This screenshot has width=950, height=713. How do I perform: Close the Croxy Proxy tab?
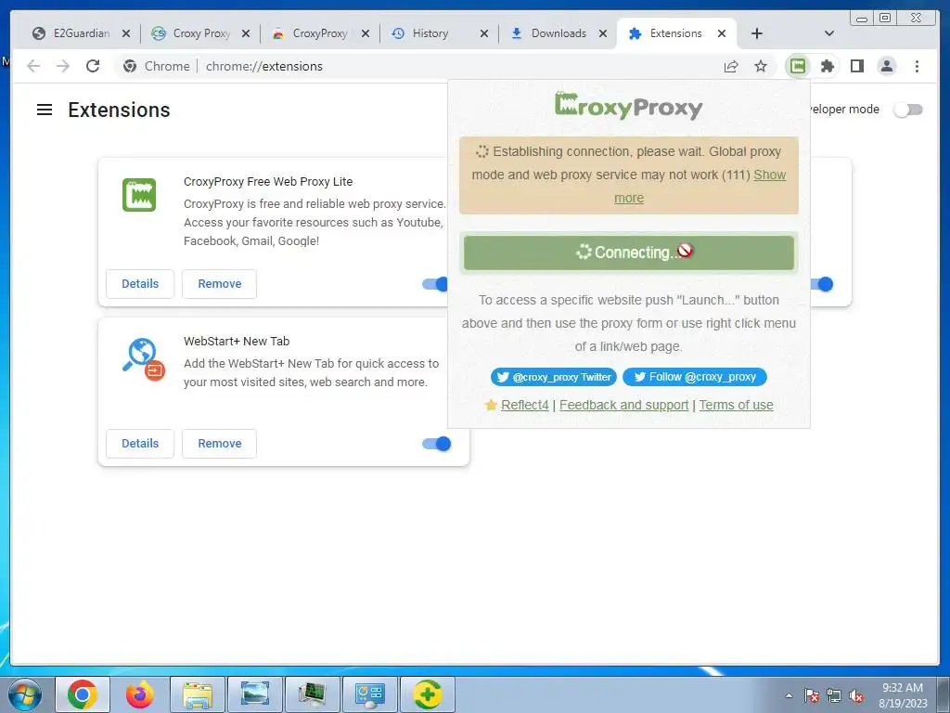click(245, 33)
